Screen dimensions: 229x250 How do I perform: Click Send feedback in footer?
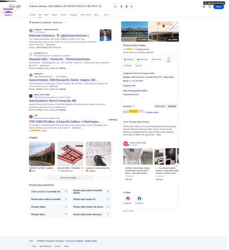pos(45,246)
